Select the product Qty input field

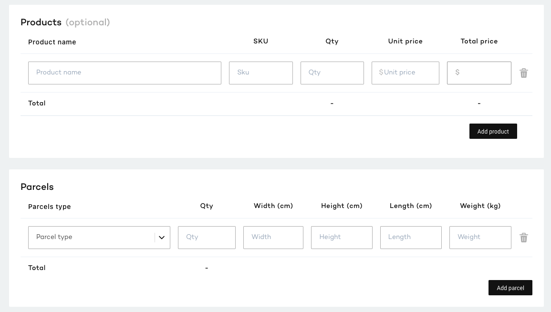332,73
